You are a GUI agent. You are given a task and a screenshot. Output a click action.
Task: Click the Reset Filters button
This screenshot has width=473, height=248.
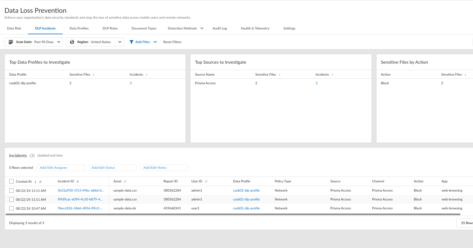[172, 42]
